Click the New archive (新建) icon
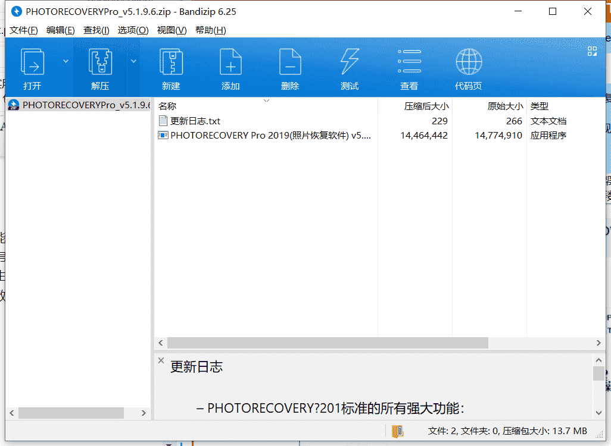611x446 pixels. [171, 61]
